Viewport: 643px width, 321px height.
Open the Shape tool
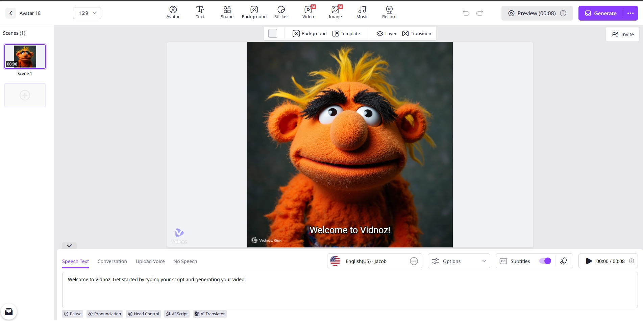point(227,12)
